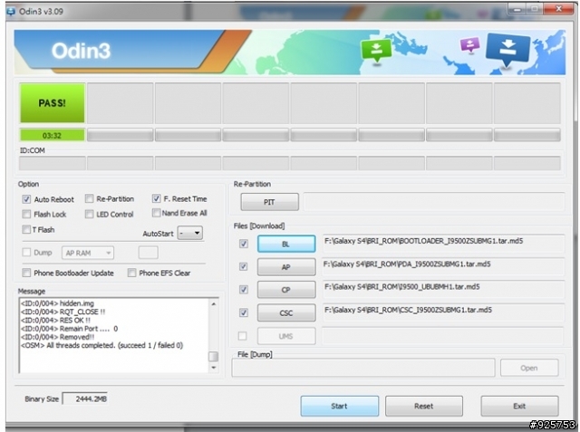Click the 'Remain Port' log line
580x432 pixels.
70,329
